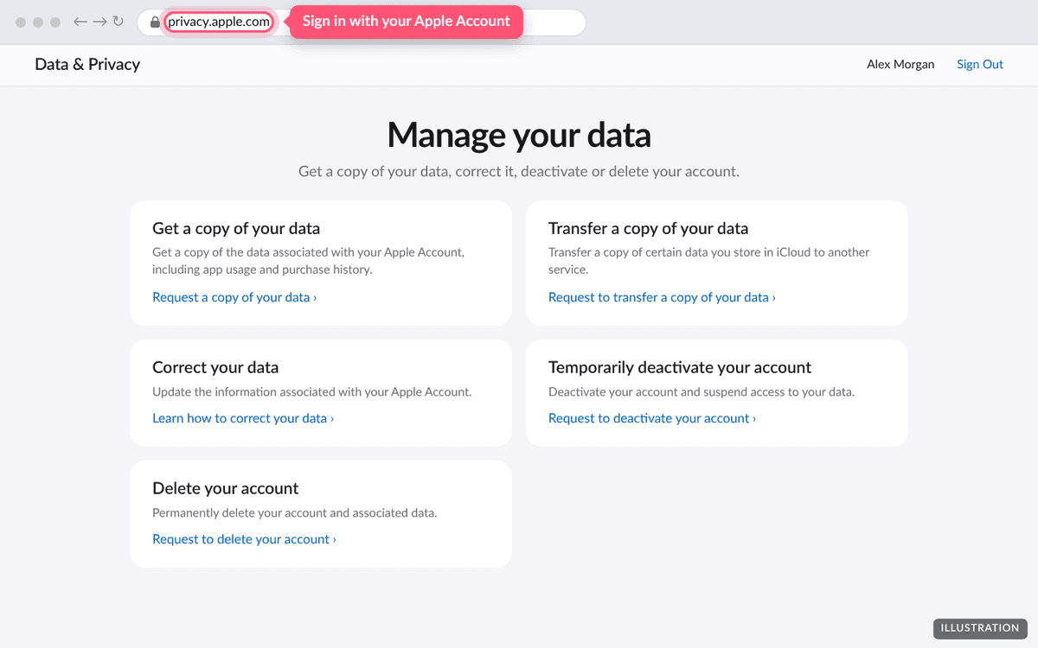Click the browser forward arrow
The width and height of the screenshot is (1038, 648).
(x=99, y=22)
